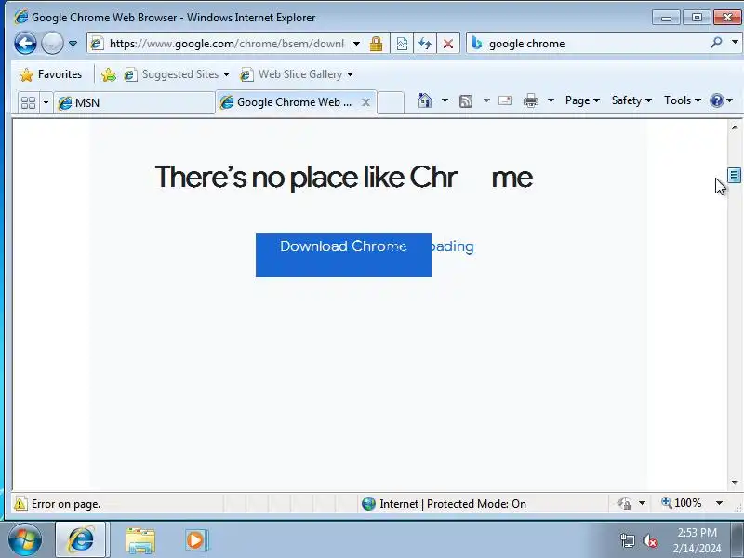Expand the address bar autocomplete dropdown
Image resolution: width=744 pixels, height=558 pixels.
356,44
